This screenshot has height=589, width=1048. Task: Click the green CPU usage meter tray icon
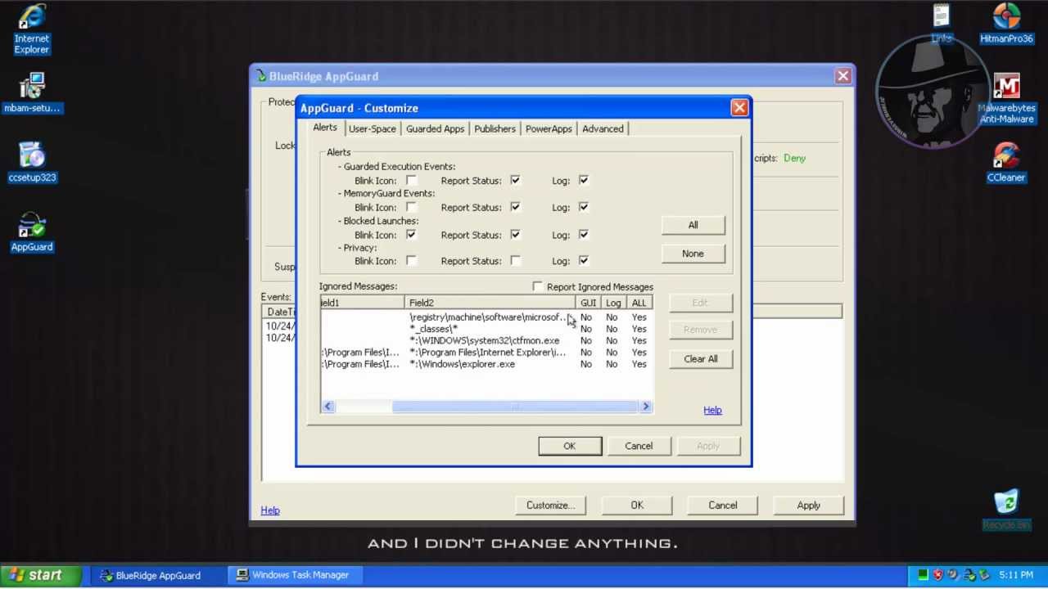click(x=923, y=575)
